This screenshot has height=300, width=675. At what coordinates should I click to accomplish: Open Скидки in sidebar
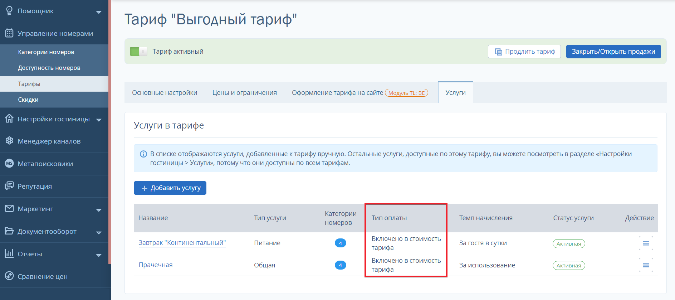coord(54,100)
